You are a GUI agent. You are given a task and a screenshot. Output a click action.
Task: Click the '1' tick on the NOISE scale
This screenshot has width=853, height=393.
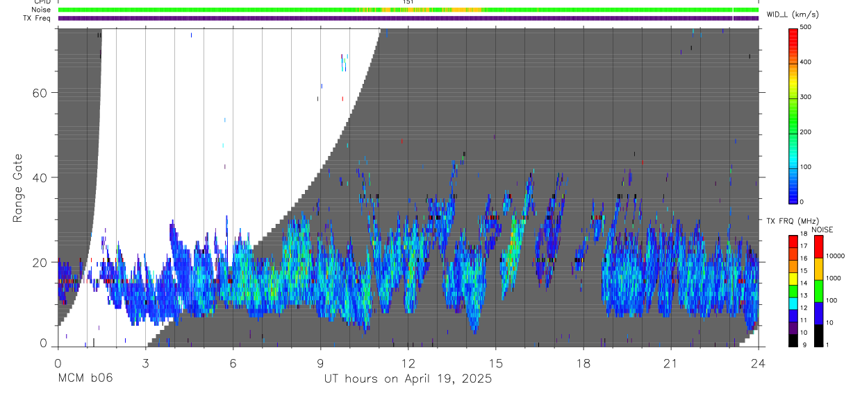tap(828, 344)
